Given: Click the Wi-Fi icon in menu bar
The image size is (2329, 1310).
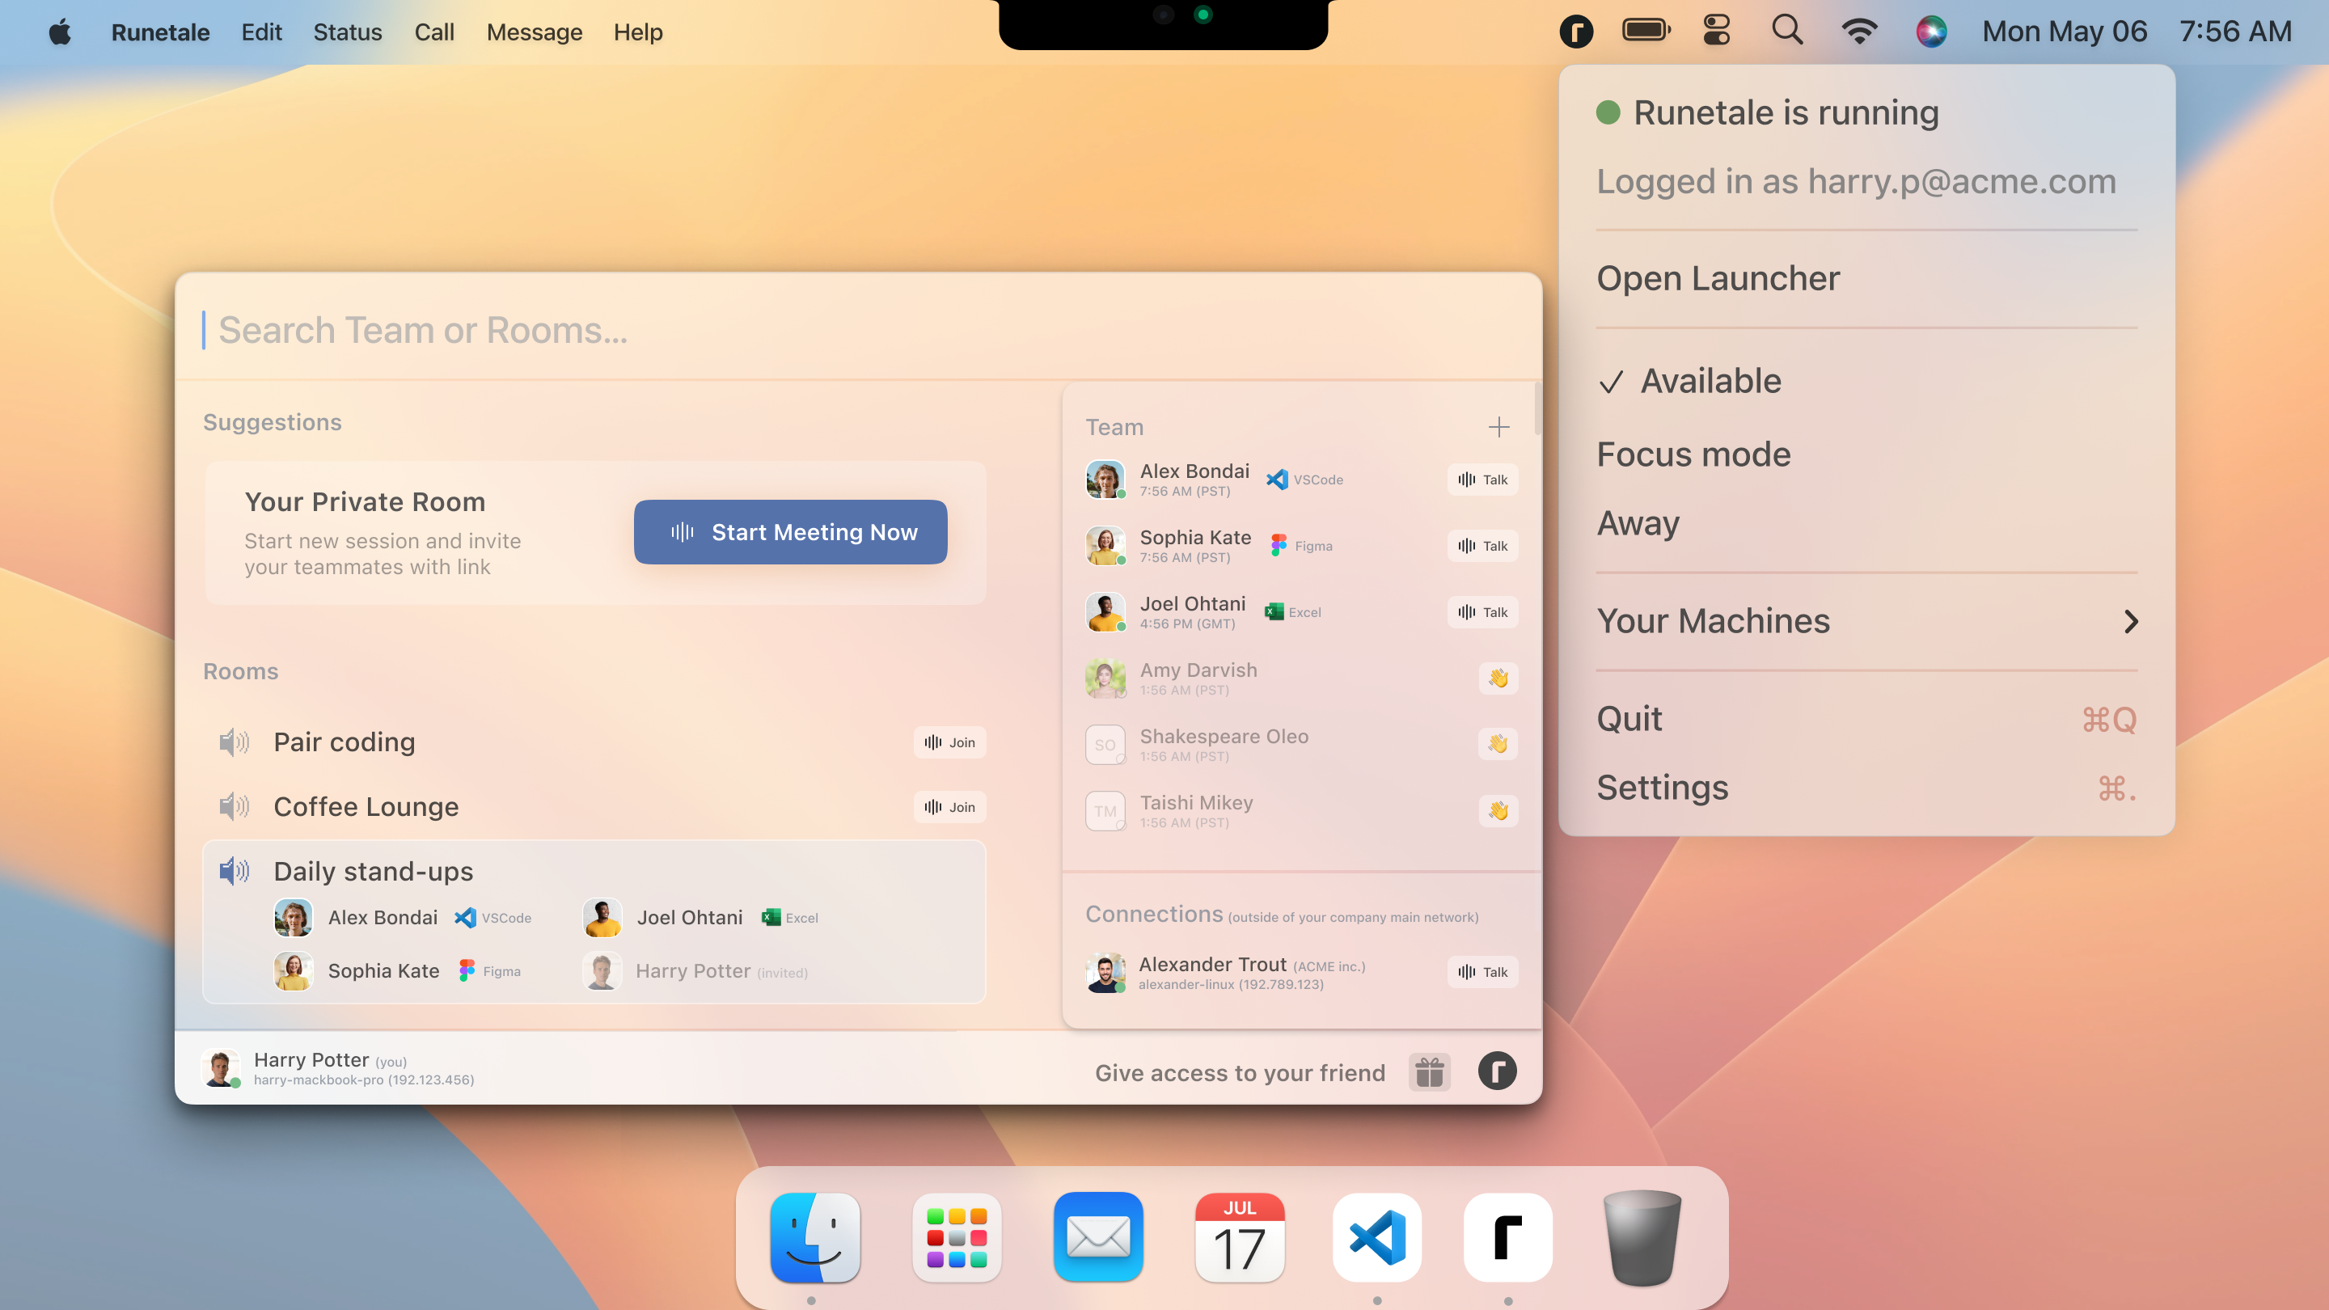Looking at the screenshot, I should click(x=1859, y=32).
